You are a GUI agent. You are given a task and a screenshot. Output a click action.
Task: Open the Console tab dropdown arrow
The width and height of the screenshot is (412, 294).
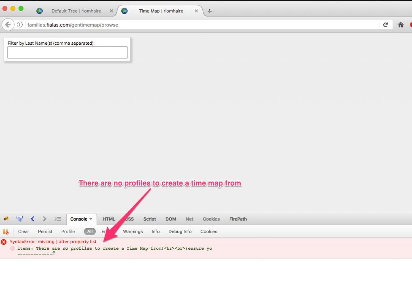(91, 219)
